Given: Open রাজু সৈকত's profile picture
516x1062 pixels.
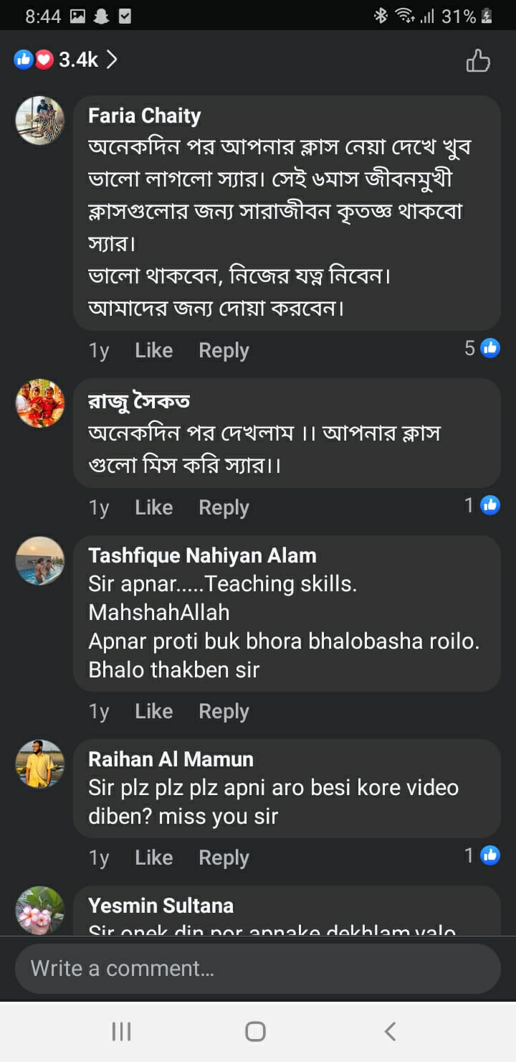Looking at the screenshot, I should coord(40,403).
